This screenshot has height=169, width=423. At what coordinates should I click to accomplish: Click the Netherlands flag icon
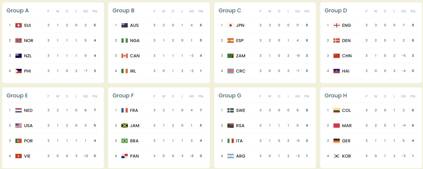(x=19, y=110)
